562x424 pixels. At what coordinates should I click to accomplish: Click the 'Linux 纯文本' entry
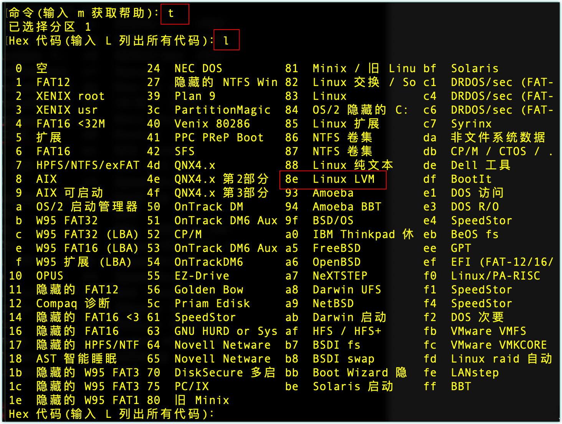353,165
